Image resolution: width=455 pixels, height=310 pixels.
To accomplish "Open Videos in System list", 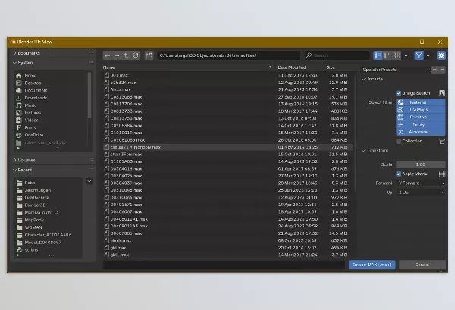I will point(51,120).
